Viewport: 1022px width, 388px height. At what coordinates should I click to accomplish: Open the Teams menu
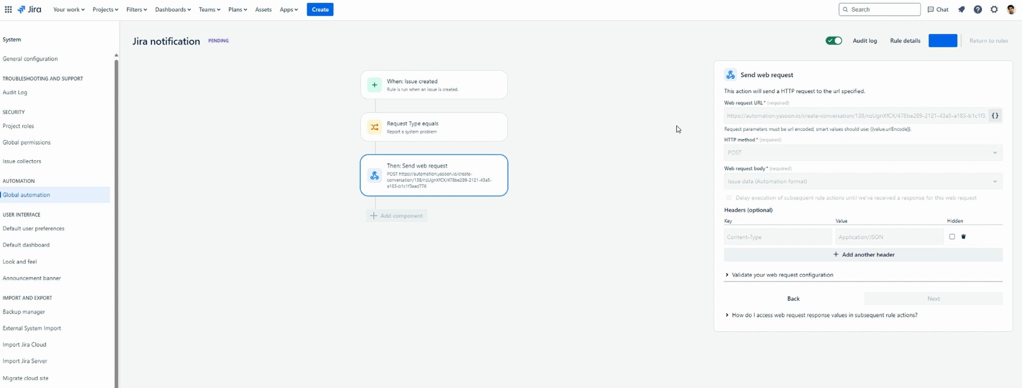pos(209,9)
